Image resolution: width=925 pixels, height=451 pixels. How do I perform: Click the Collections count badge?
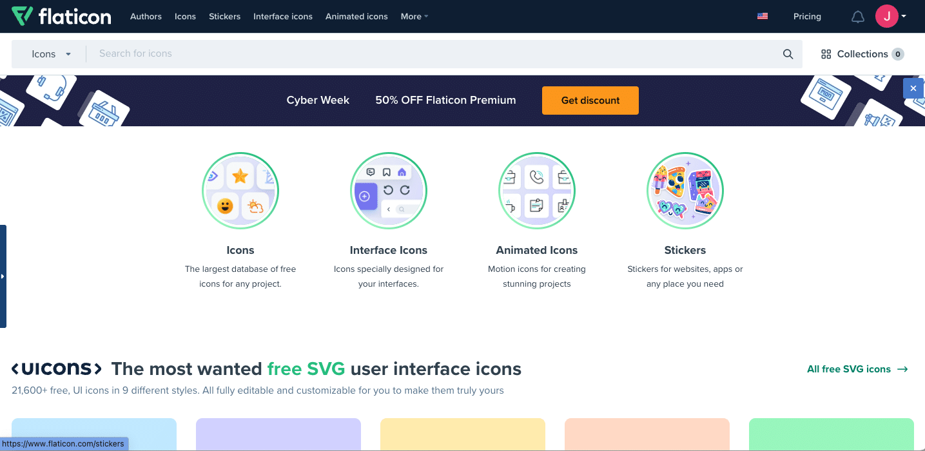tap(897, 54)
